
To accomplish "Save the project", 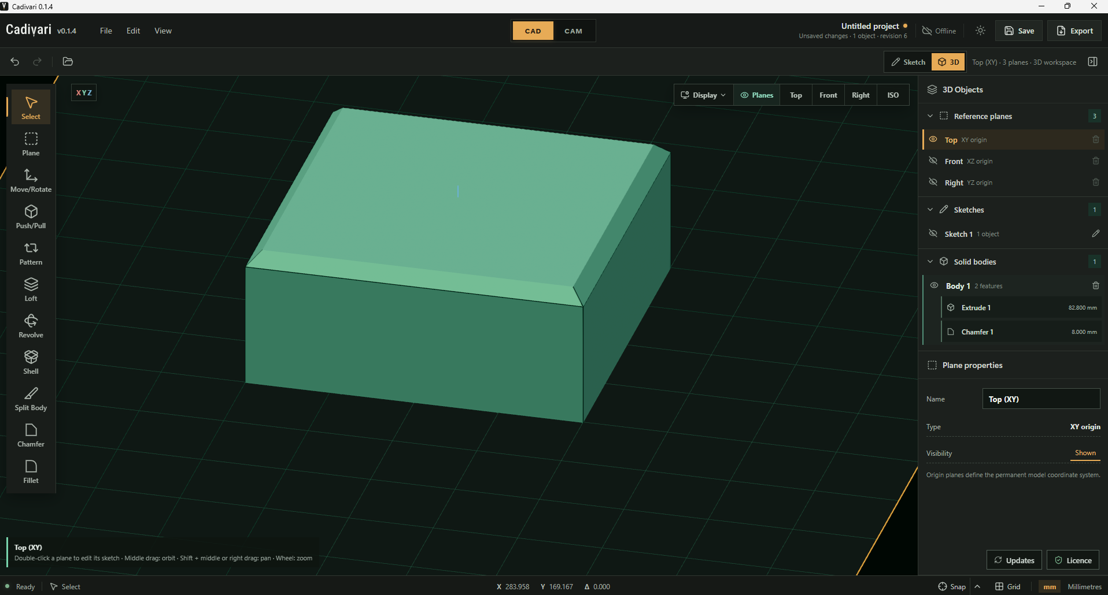I will coord(1019,31).
